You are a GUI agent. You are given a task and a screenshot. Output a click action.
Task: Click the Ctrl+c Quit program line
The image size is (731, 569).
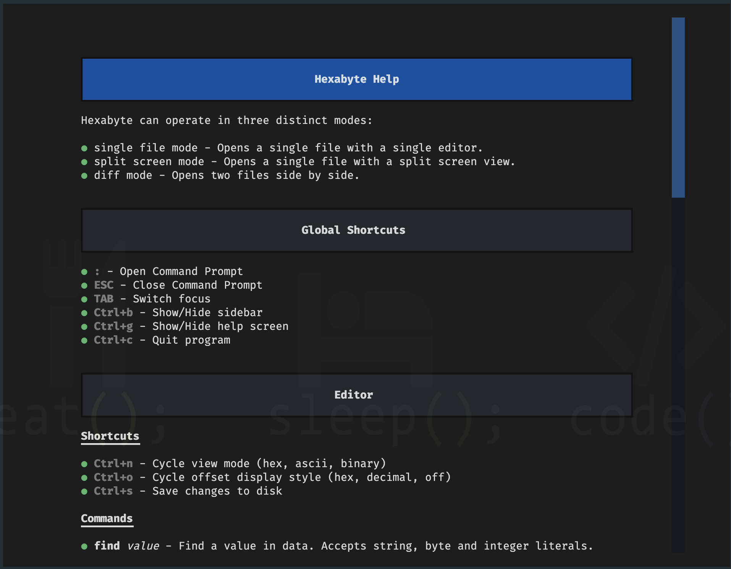(162, 340)
